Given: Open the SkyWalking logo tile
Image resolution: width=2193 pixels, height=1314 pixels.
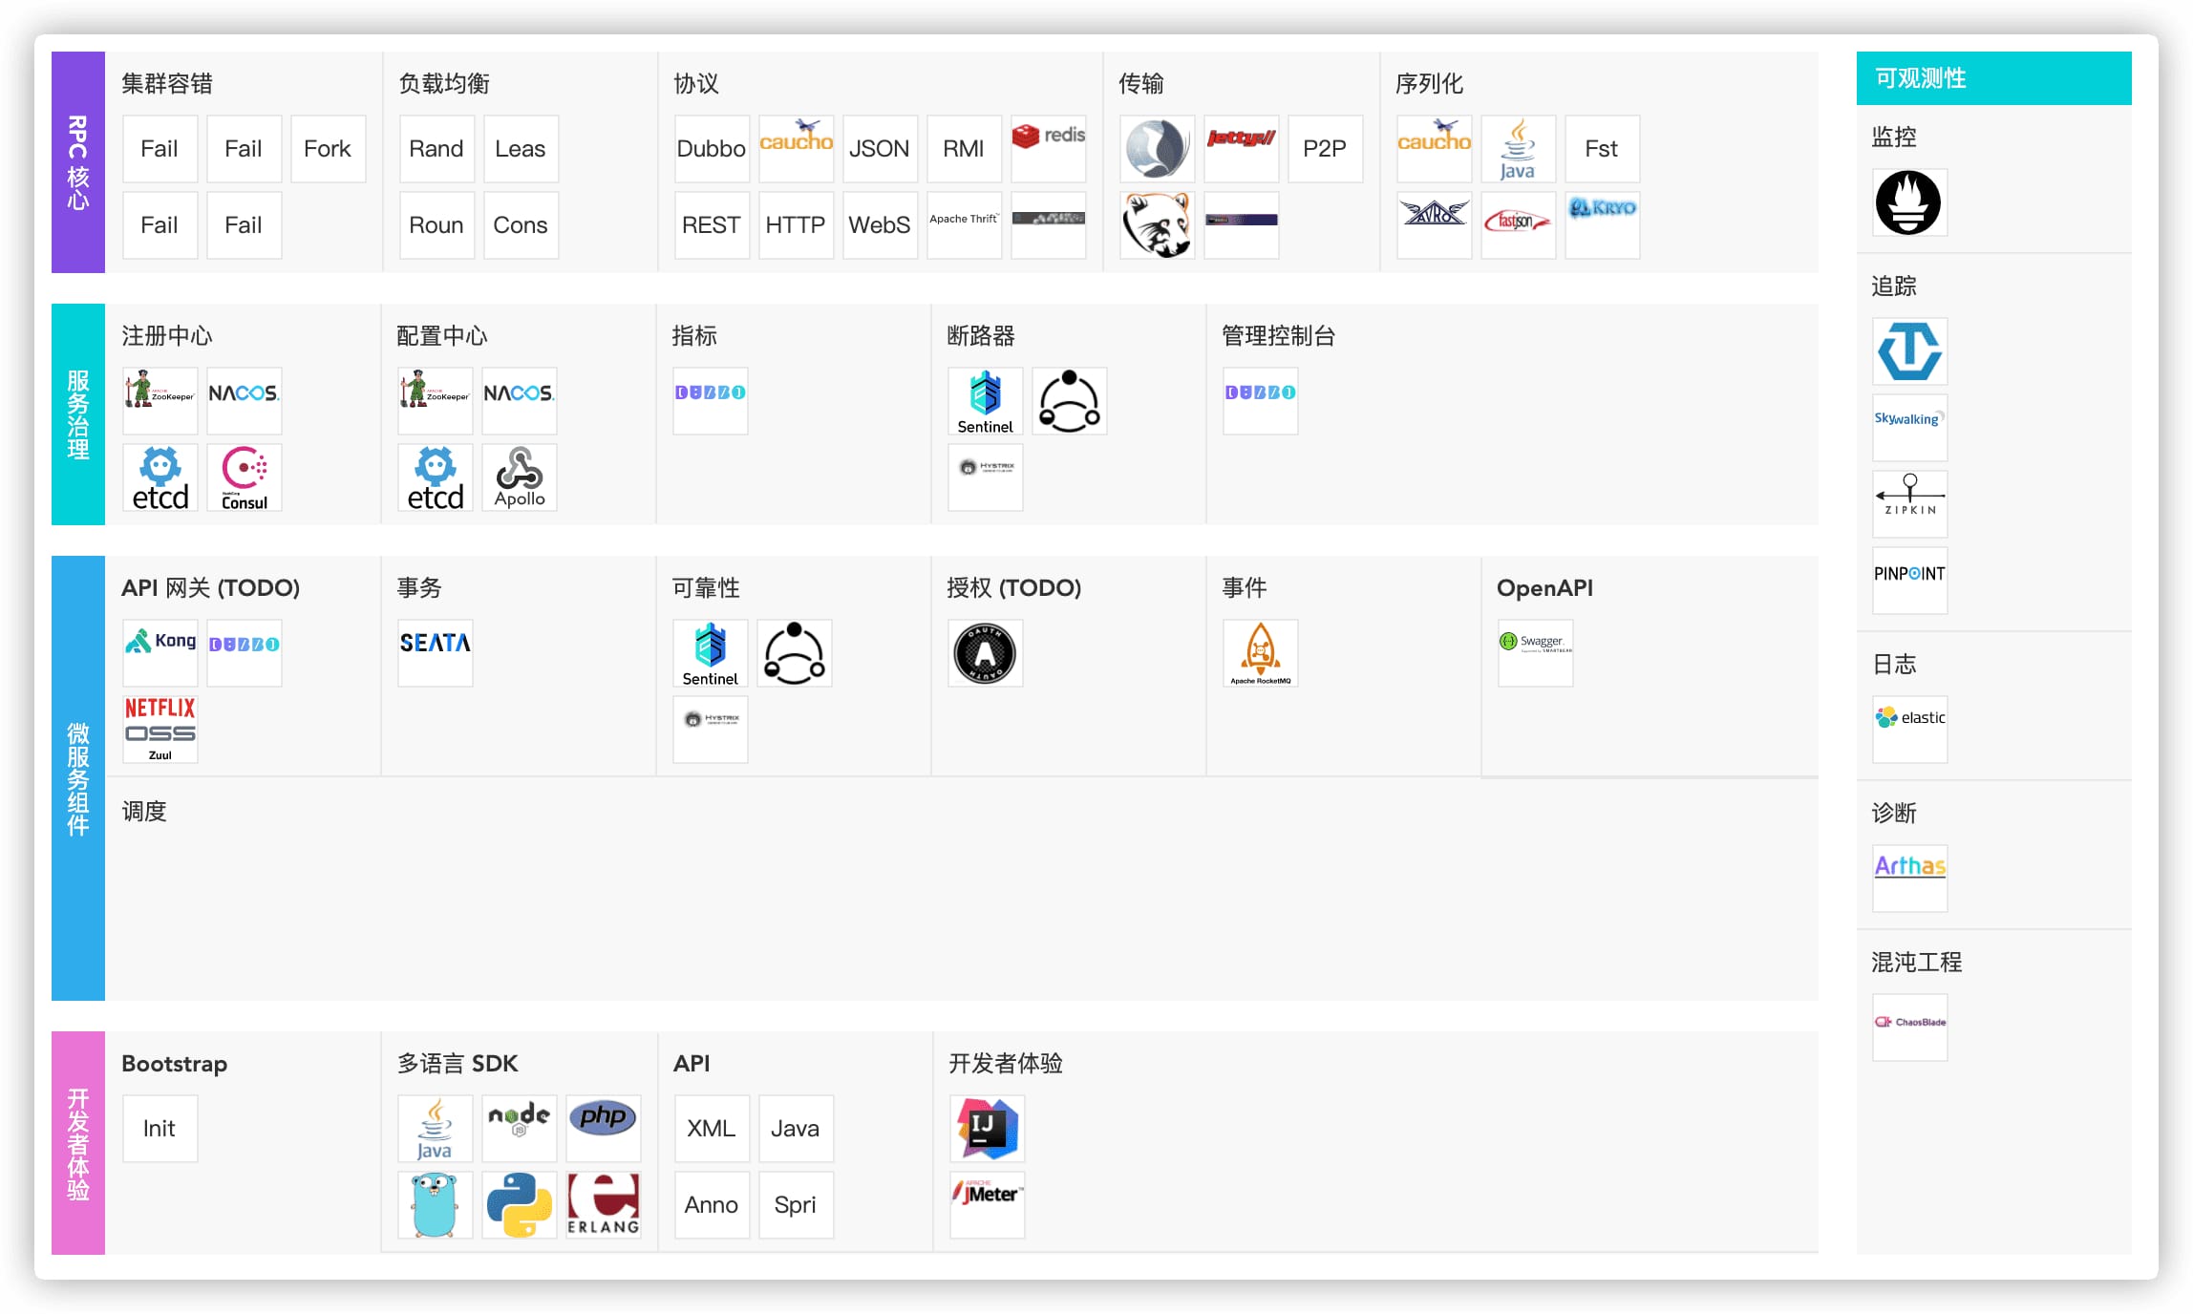Looking at the screenshot, I should click(x=1909, y=428).
